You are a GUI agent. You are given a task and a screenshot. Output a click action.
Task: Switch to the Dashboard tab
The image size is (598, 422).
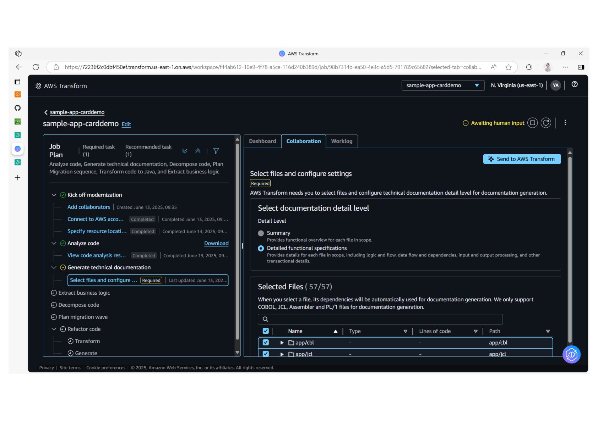(262, 141)
